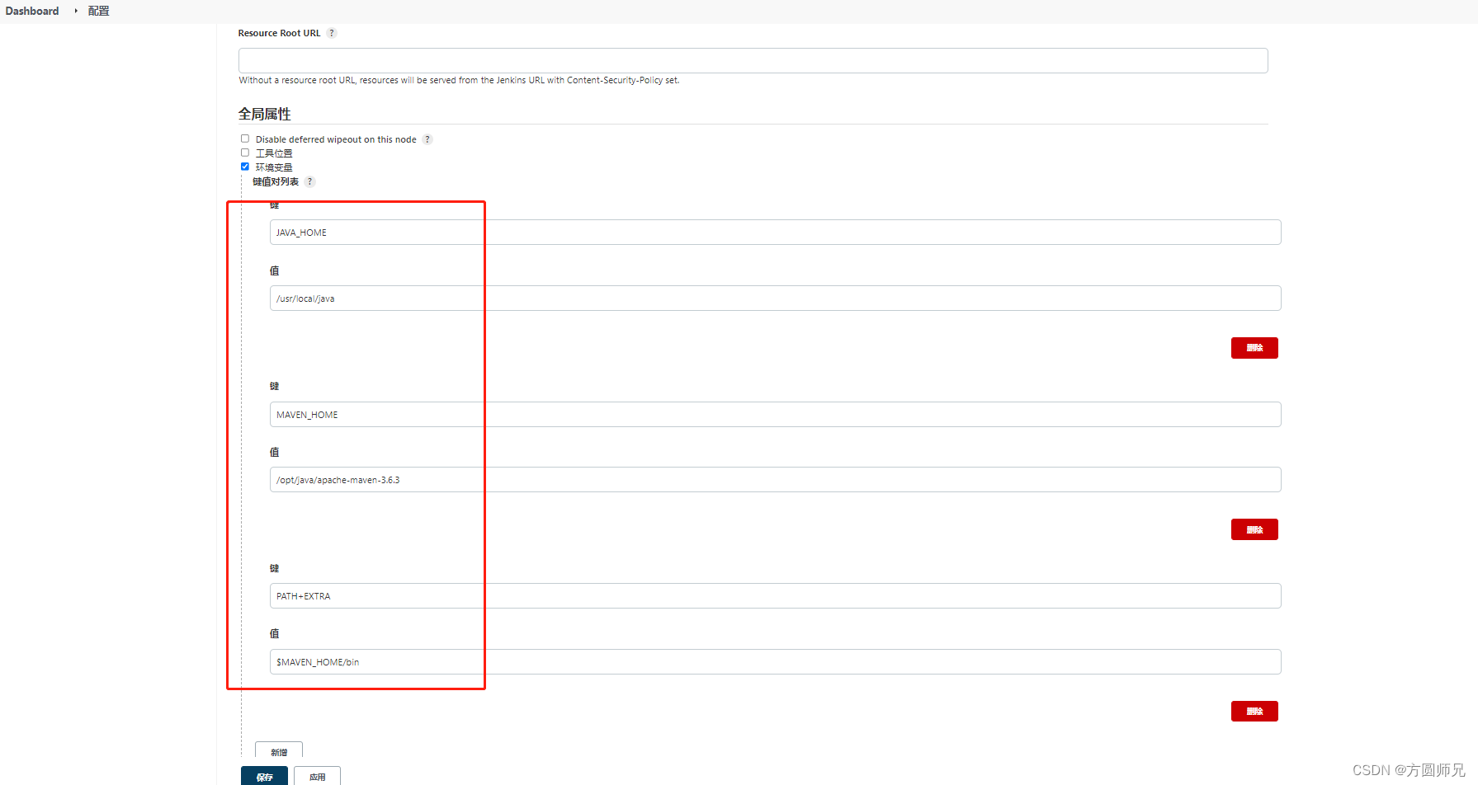Viewport: 1478px width, 785px height.
Task: Focus the $MAVEN_HOME/bin value field
Action: tap(775, 662)
